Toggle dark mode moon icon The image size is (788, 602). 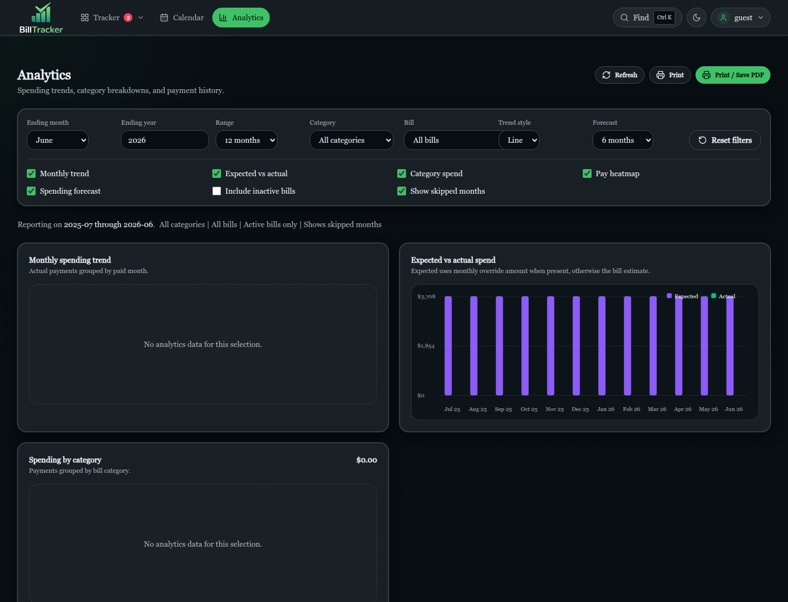697,18
